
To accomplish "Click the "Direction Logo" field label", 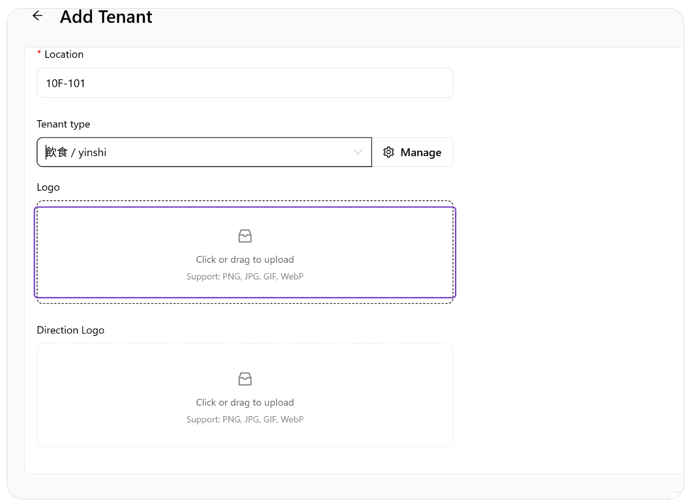I will (x=71, y=330).
